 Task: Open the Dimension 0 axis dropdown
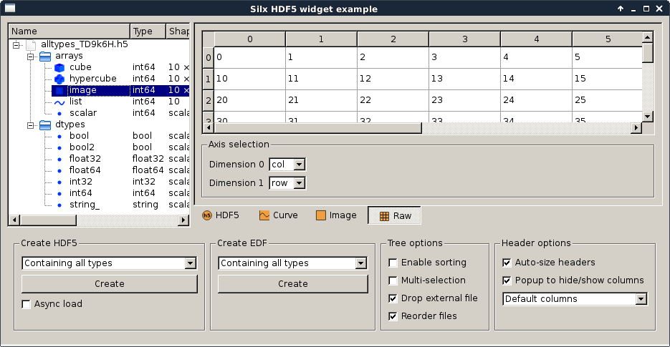coord(287,165)
